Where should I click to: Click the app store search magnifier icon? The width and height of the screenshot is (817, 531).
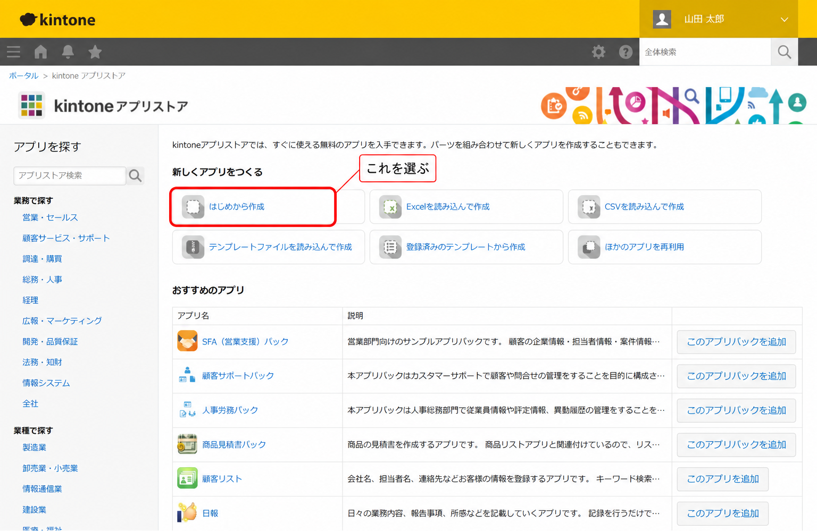click(136, 175)
